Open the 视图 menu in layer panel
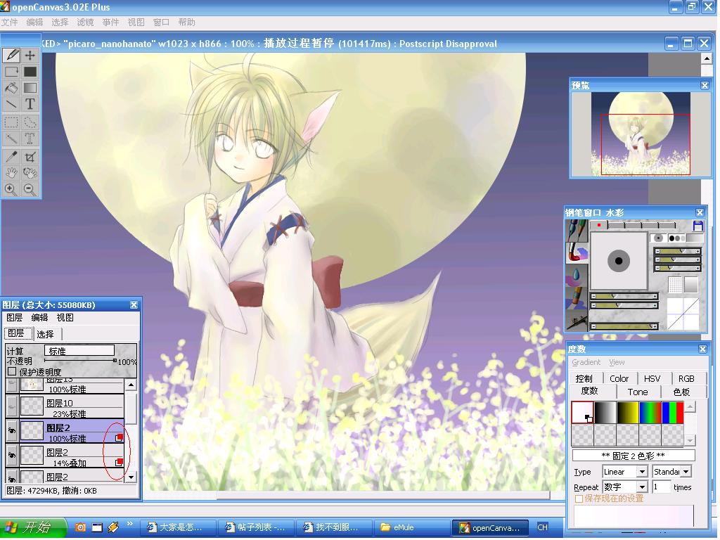Image resolution: width=720 pixels, height=540 pixels. pyautogui.click(x=65, y=318)
